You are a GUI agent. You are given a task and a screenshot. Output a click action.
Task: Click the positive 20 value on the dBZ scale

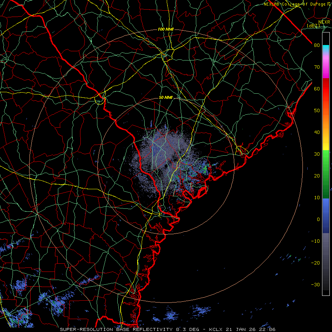(x=317, y=176)
